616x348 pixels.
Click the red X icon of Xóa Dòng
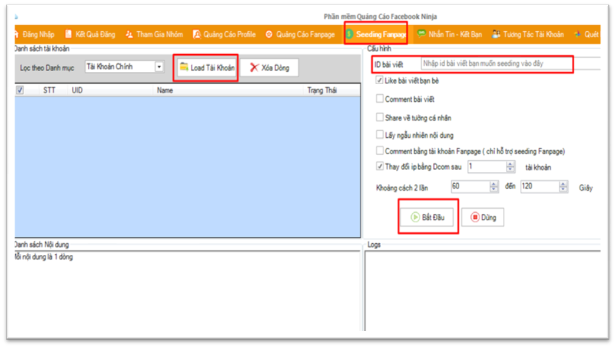(254, 68)
